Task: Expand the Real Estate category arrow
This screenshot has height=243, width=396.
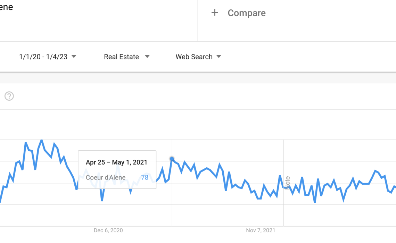Action: pyautogui.click(x=147, y=57)
